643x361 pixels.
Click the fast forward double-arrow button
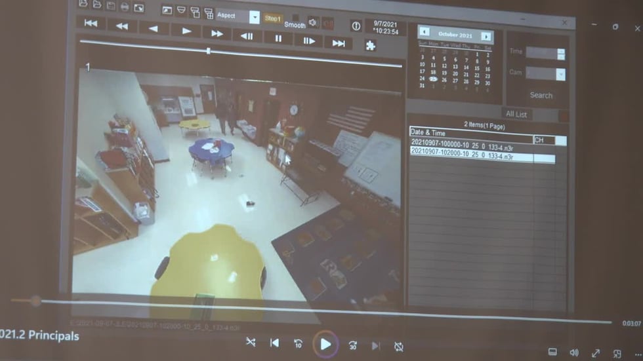tap(217, 32)
